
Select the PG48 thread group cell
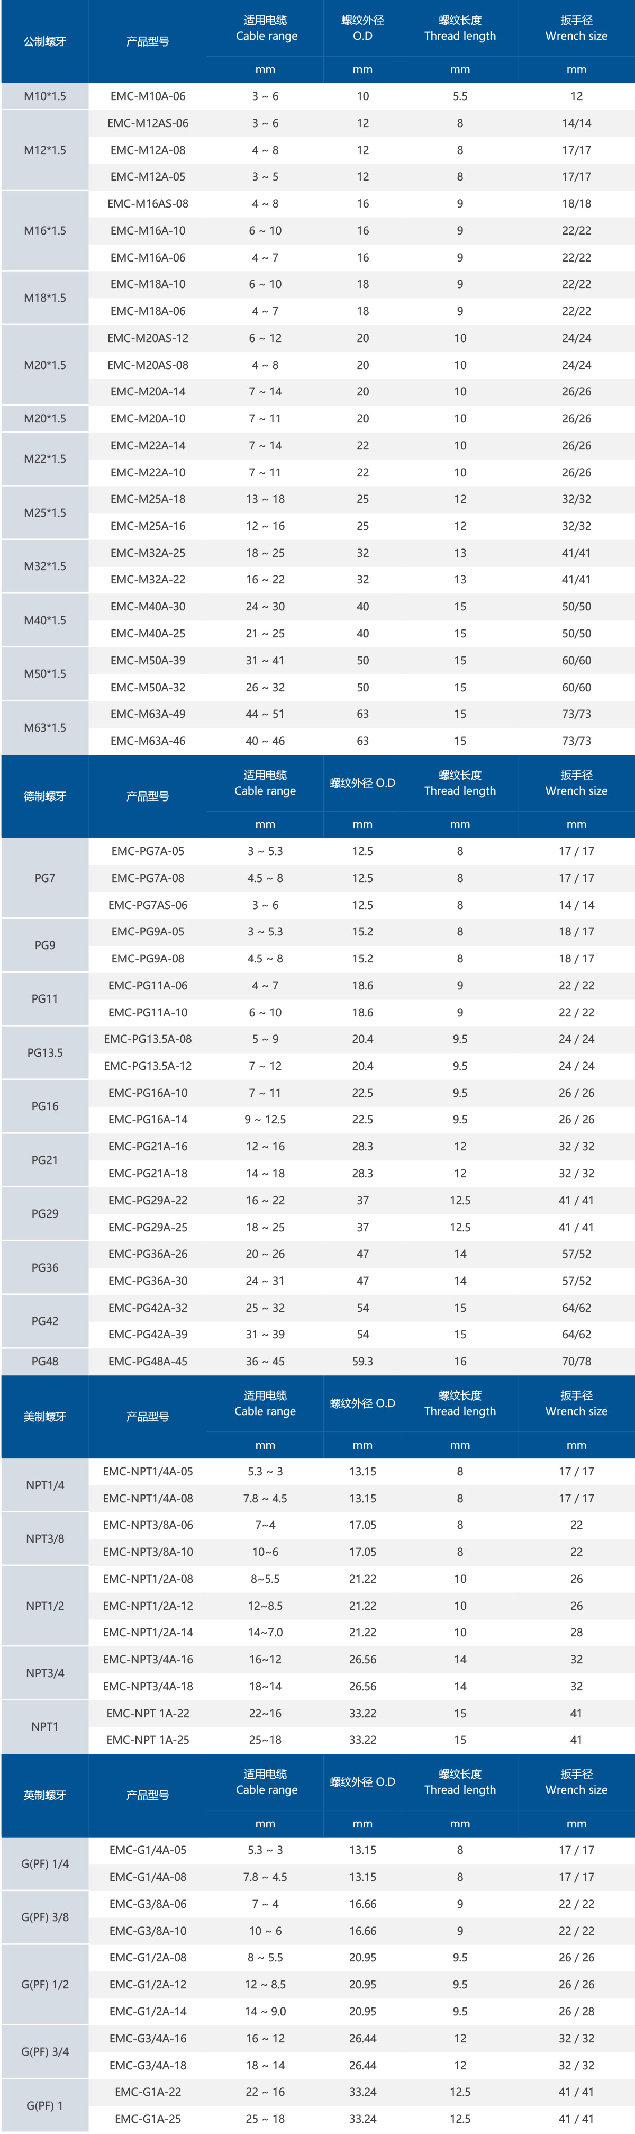click(x=44, y=1361)
